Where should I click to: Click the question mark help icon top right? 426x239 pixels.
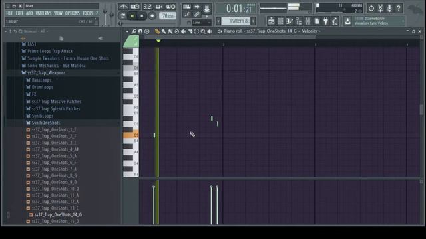399,9
